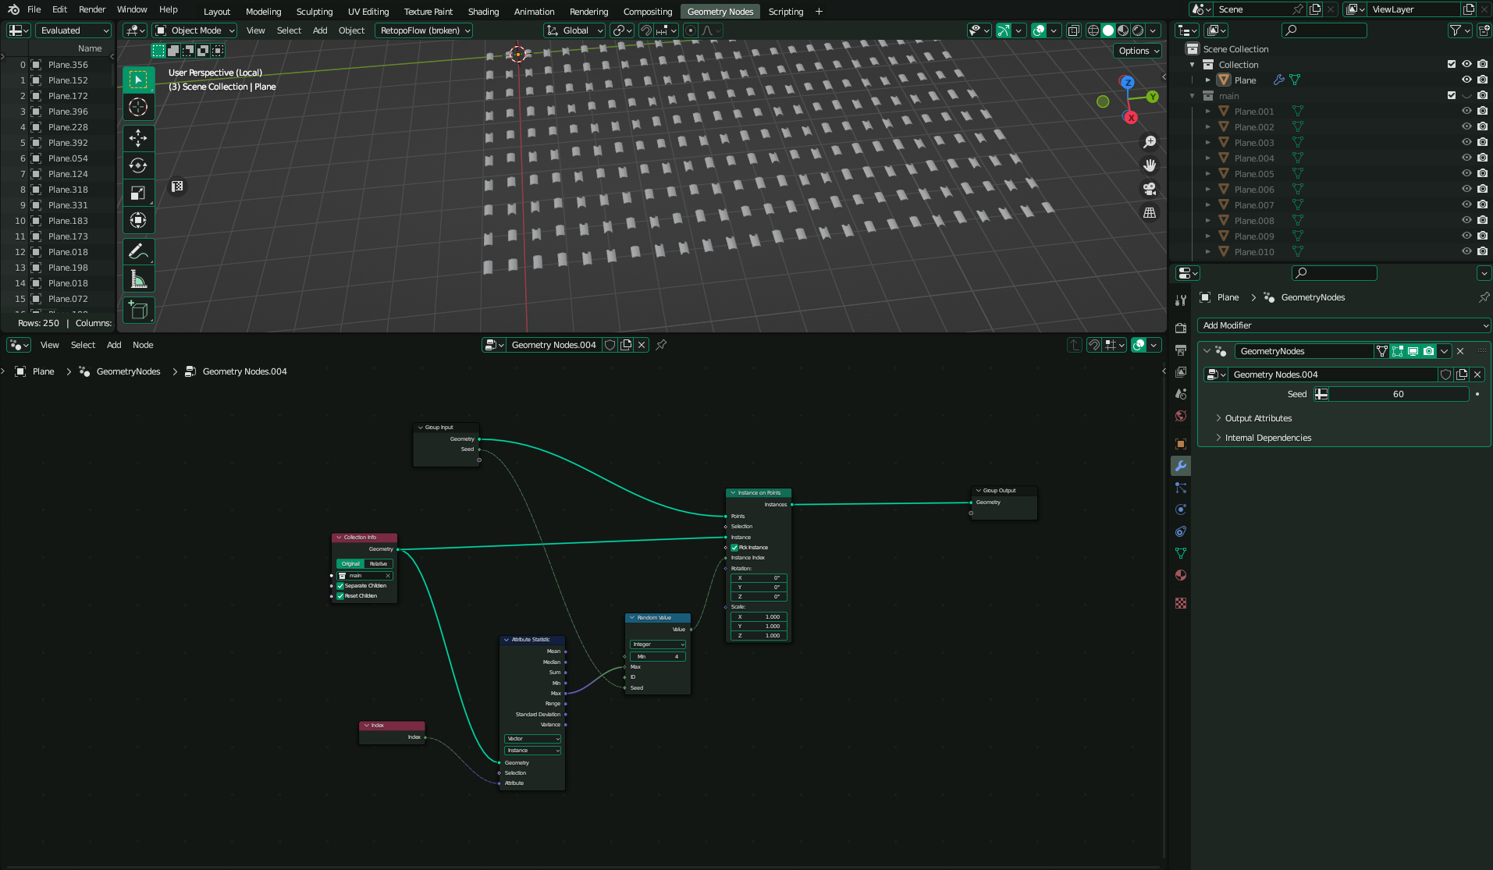Open the Render properties tab icon
Viewport: 1493px width, 870px height.
1181,328
